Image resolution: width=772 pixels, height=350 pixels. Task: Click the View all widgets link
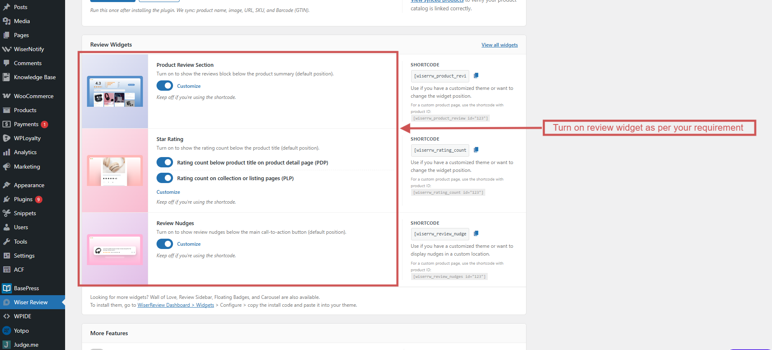(500, 45)
